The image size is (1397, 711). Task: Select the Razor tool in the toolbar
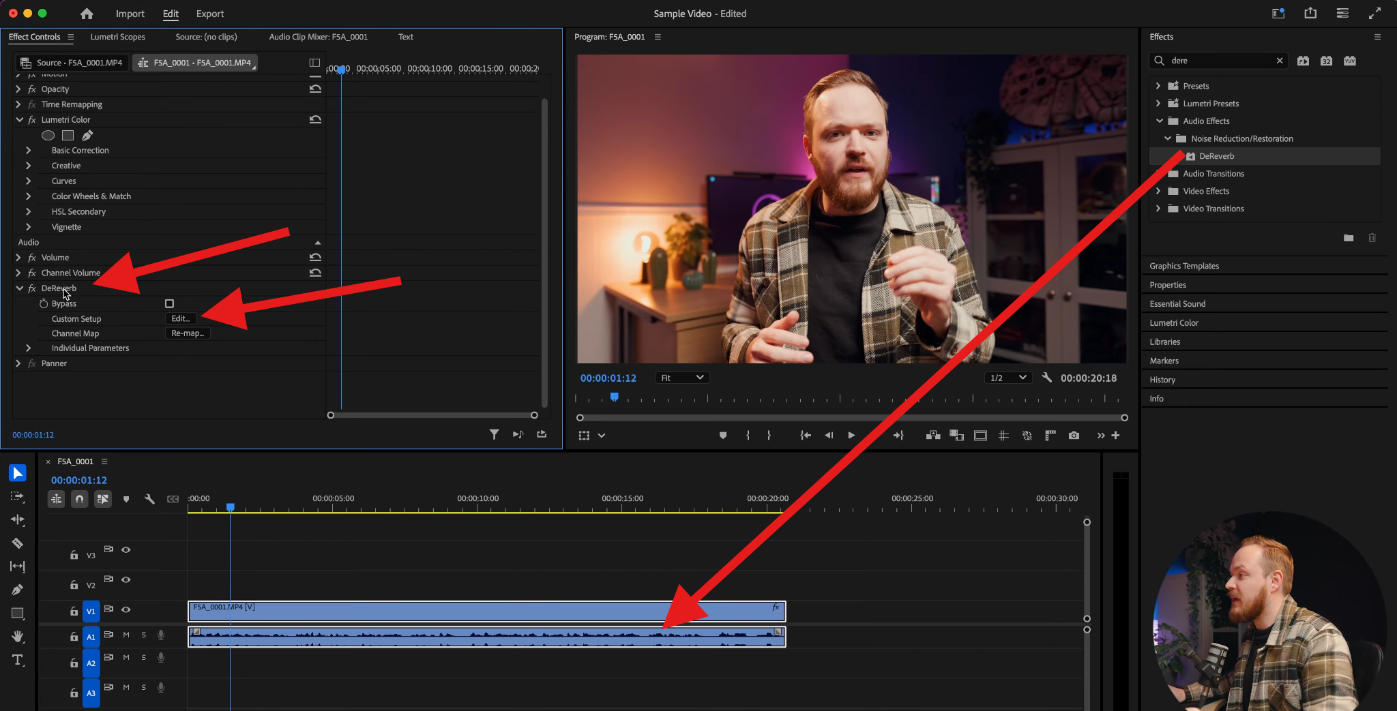18,543
